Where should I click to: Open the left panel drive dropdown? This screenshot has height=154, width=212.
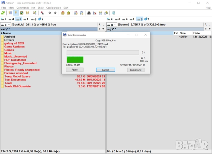[x=5, y=24]
